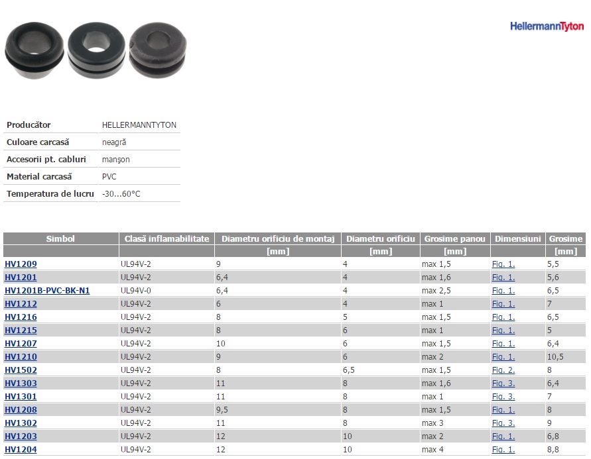
Task: View Fig. 1 for row HV1208
Action: point(503,410)
